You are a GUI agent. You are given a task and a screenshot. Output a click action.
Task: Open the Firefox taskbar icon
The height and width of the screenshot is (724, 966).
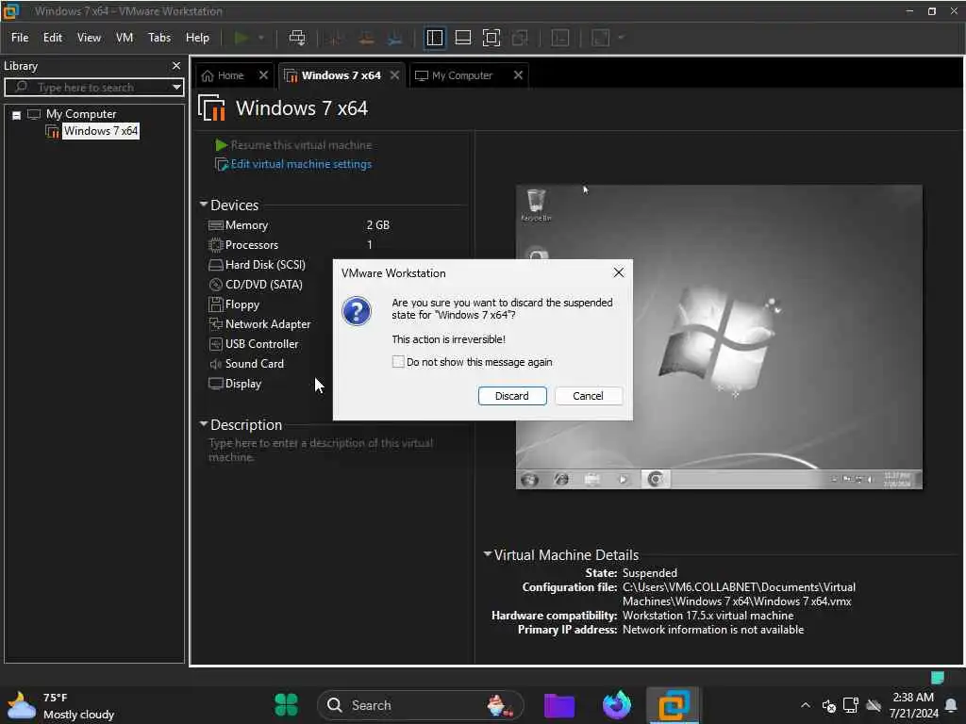point(617,705)
